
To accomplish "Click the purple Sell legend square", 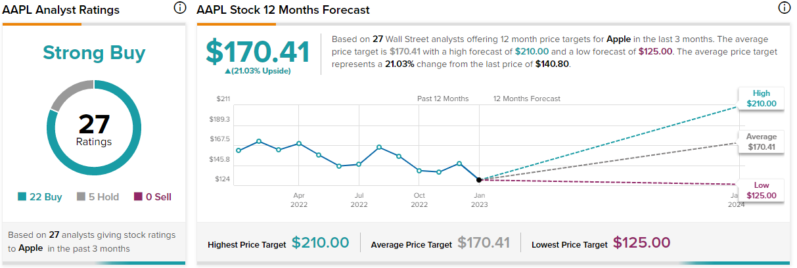I will (x=138, y=197).
